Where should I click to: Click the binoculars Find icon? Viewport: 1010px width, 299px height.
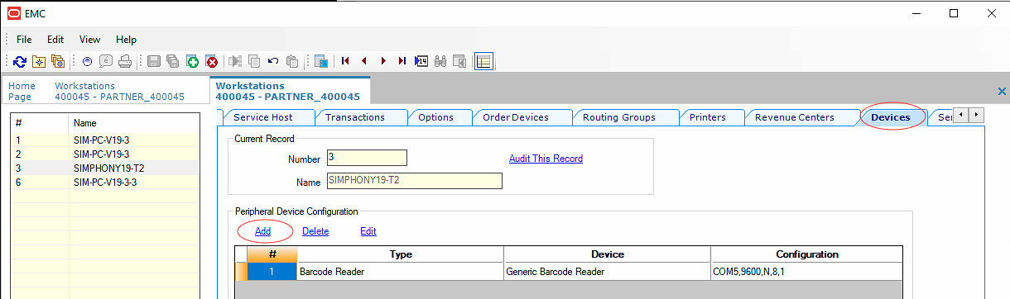click(440, 61)
